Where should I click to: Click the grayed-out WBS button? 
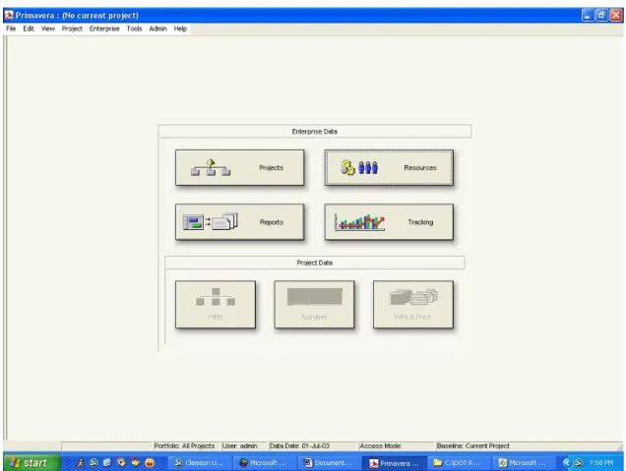coord(216,305)
